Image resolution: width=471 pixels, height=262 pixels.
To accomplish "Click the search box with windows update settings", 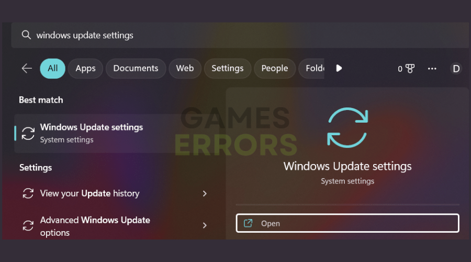I will 240,35.
